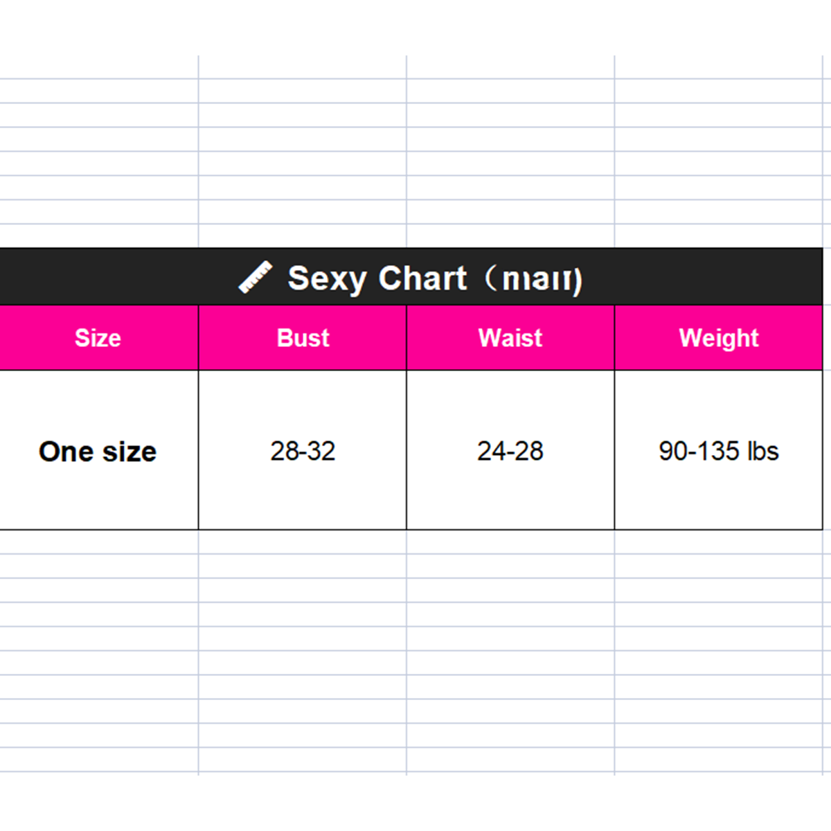Click the 28-32 bust value cell
831x831 pixels.
tap(303, 452)
